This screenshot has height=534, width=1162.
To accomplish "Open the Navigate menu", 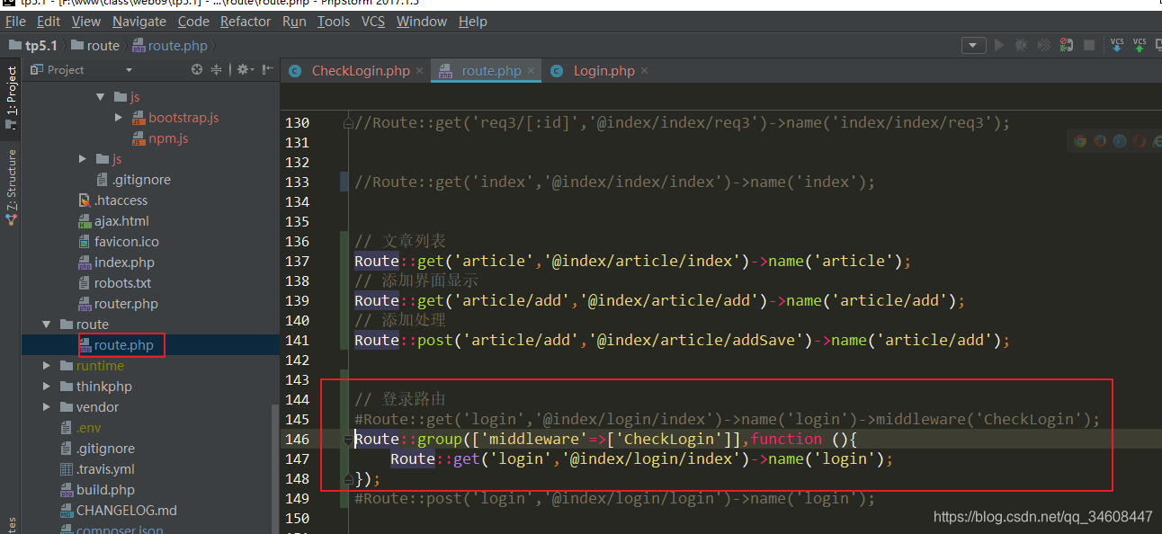I will point(139,21).
